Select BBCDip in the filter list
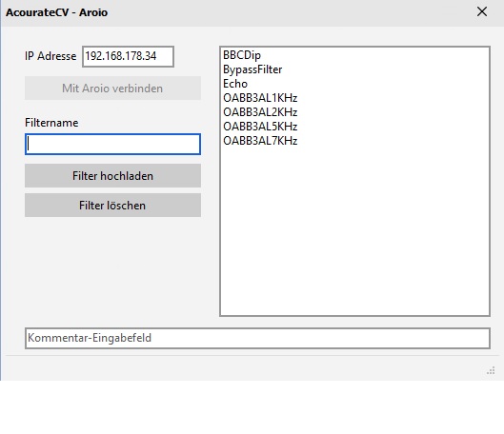The image size is (504, 434). coord(242,55)
